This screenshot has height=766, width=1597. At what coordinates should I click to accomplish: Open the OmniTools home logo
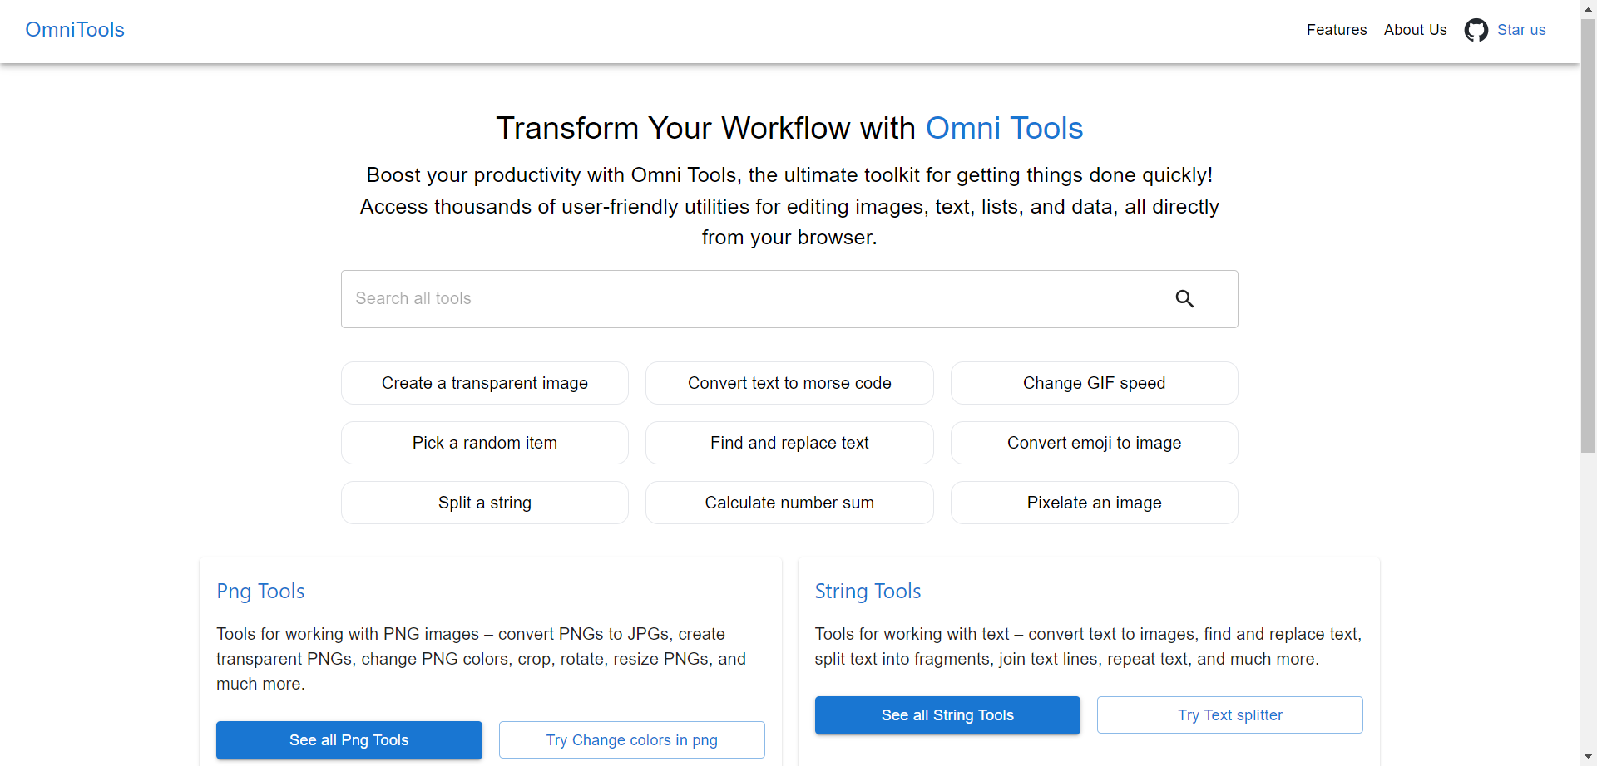pos(75,30)
